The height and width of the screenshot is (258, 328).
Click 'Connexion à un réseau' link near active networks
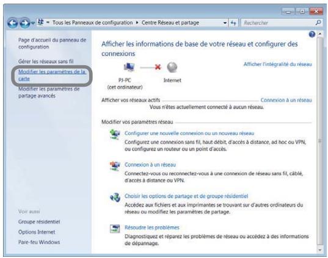point(286,100)
